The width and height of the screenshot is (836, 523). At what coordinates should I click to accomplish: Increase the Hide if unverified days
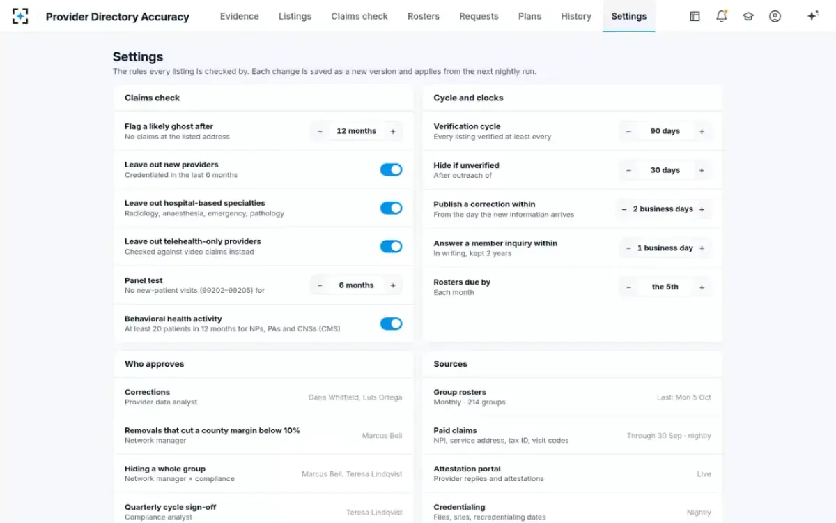702,170
